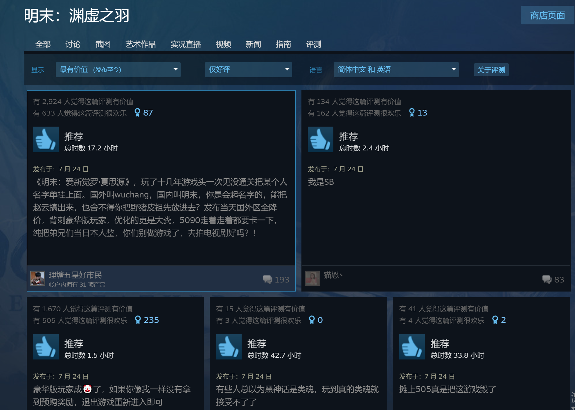The width and height of the screenshot is (575, 410).
Task: Open profile link 猫懋丶
Action: 333,275
